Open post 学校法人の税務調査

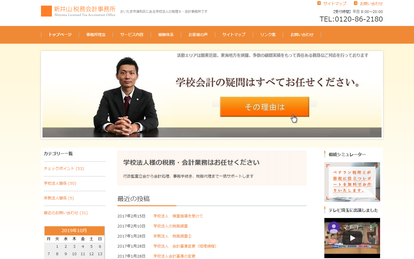click(x=170, y=226)
